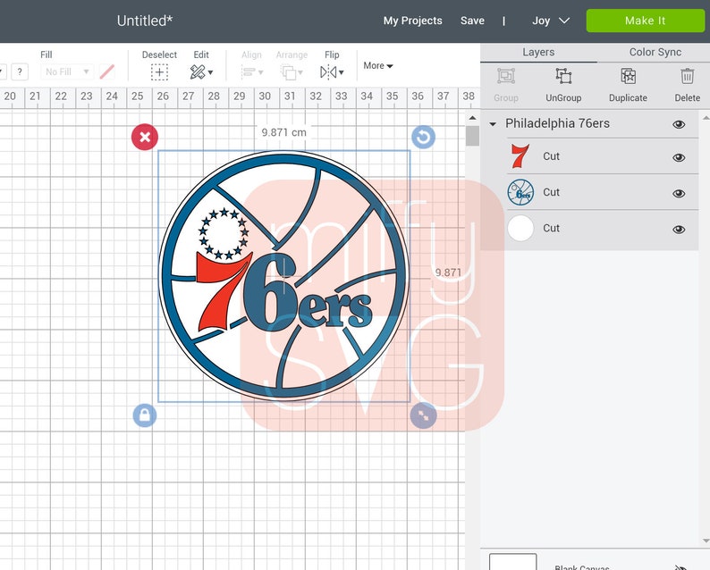Switch to the Color Sync tab
The image size is (710, 570).
[655, 52]
